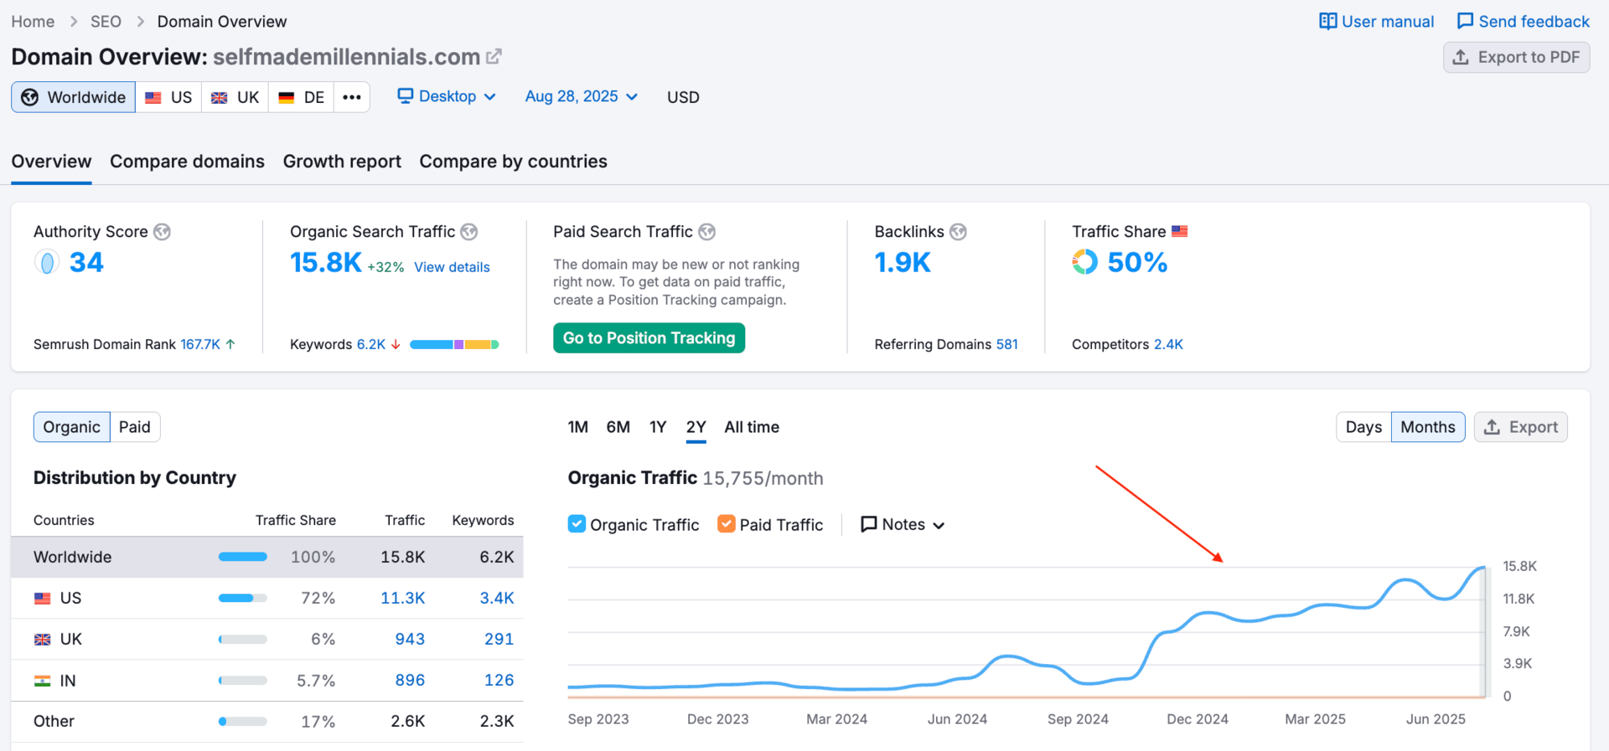Click the keywords position distribution color bar

point(454,345)
